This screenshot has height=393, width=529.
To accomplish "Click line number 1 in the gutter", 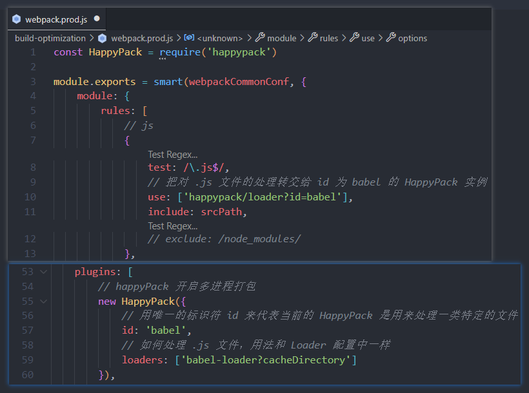I will (33, 52).
